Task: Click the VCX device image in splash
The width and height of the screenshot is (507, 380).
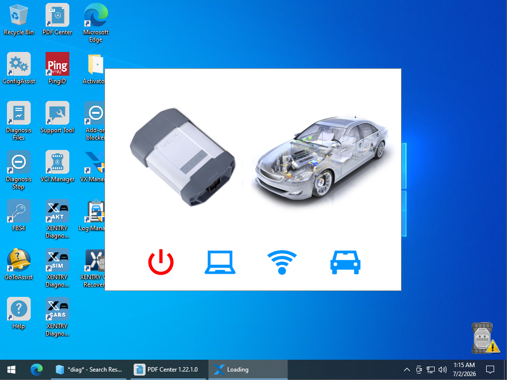Action: click(183, 157)
